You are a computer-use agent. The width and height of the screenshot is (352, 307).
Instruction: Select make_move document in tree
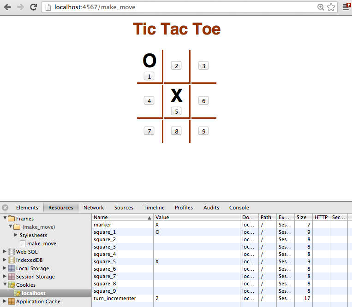pyautogui.click(x=42, y=243)
